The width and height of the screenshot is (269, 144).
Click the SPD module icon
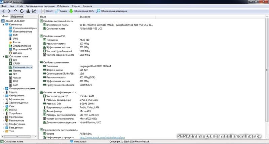(x=10, y=74)
